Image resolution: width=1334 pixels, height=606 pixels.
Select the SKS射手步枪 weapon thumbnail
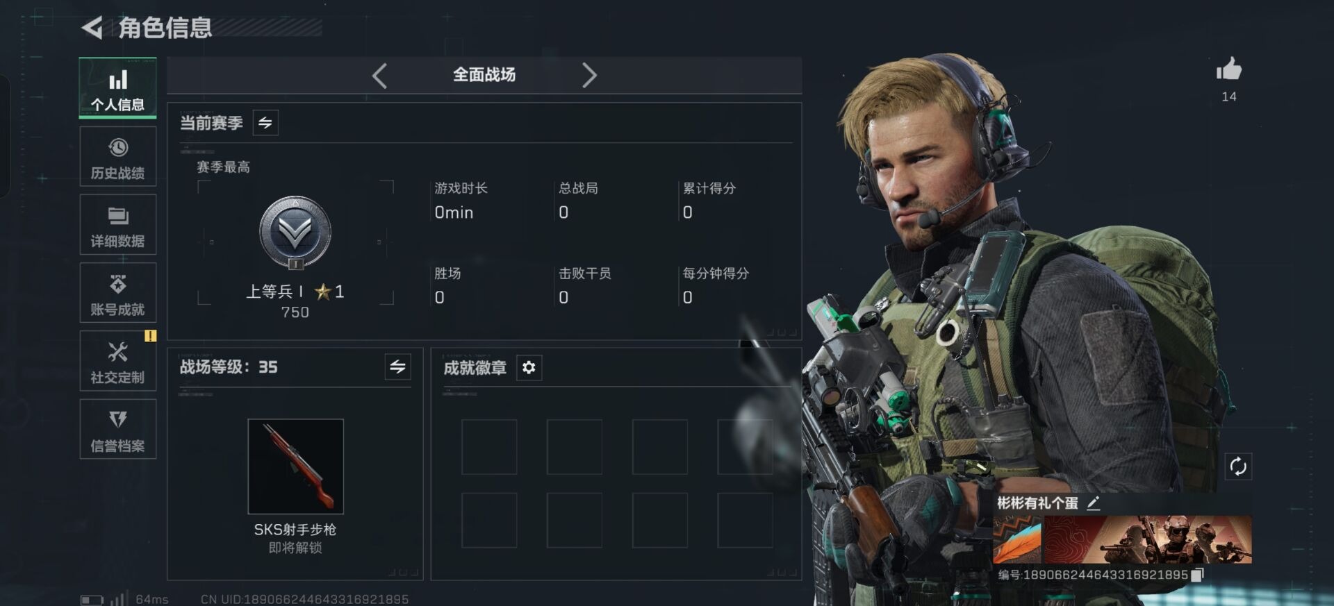[295, 466]
